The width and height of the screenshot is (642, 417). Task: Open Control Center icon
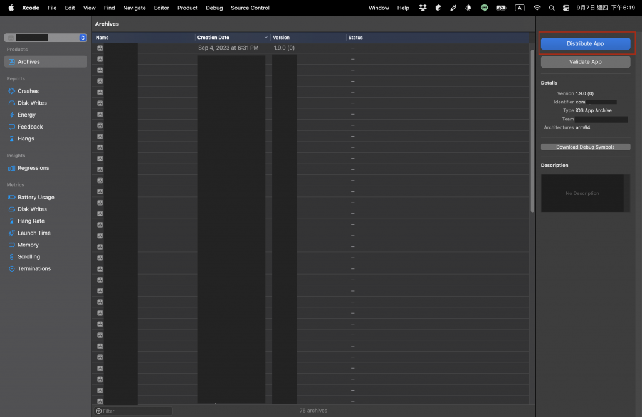click(x=566, y=8)
